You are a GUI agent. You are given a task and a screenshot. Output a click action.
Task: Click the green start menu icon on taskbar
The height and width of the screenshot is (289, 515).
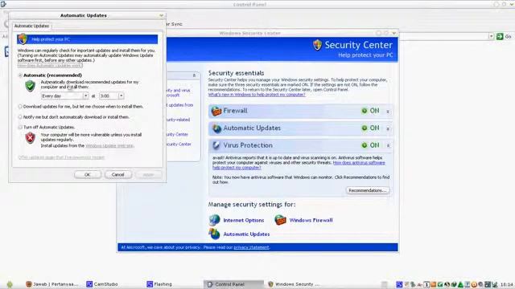coord(9,284)
